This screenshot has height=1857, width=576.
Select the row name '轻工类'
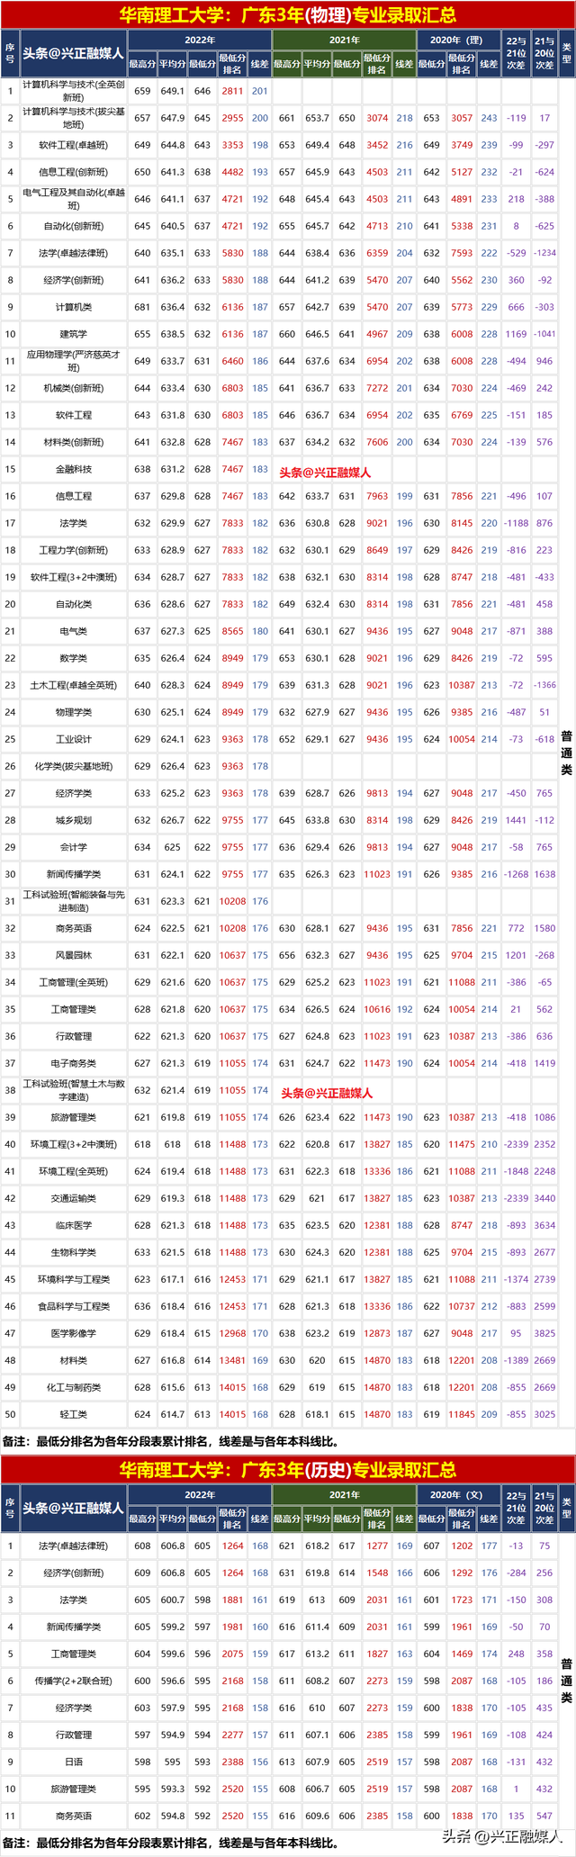73,1414
